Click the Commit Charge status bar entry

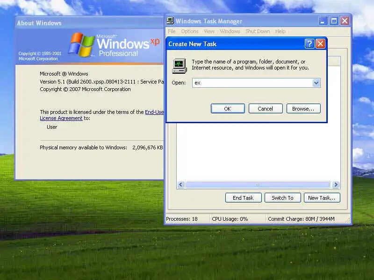coord(301,219)
